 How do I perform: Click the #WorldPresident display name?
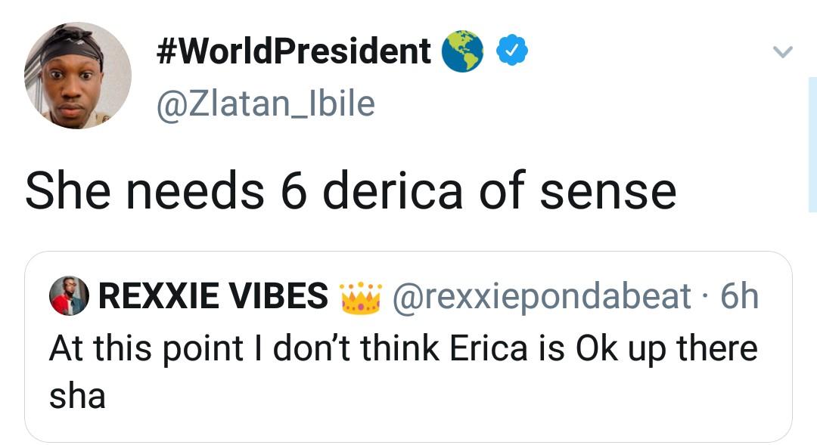(x=294, y=51)
